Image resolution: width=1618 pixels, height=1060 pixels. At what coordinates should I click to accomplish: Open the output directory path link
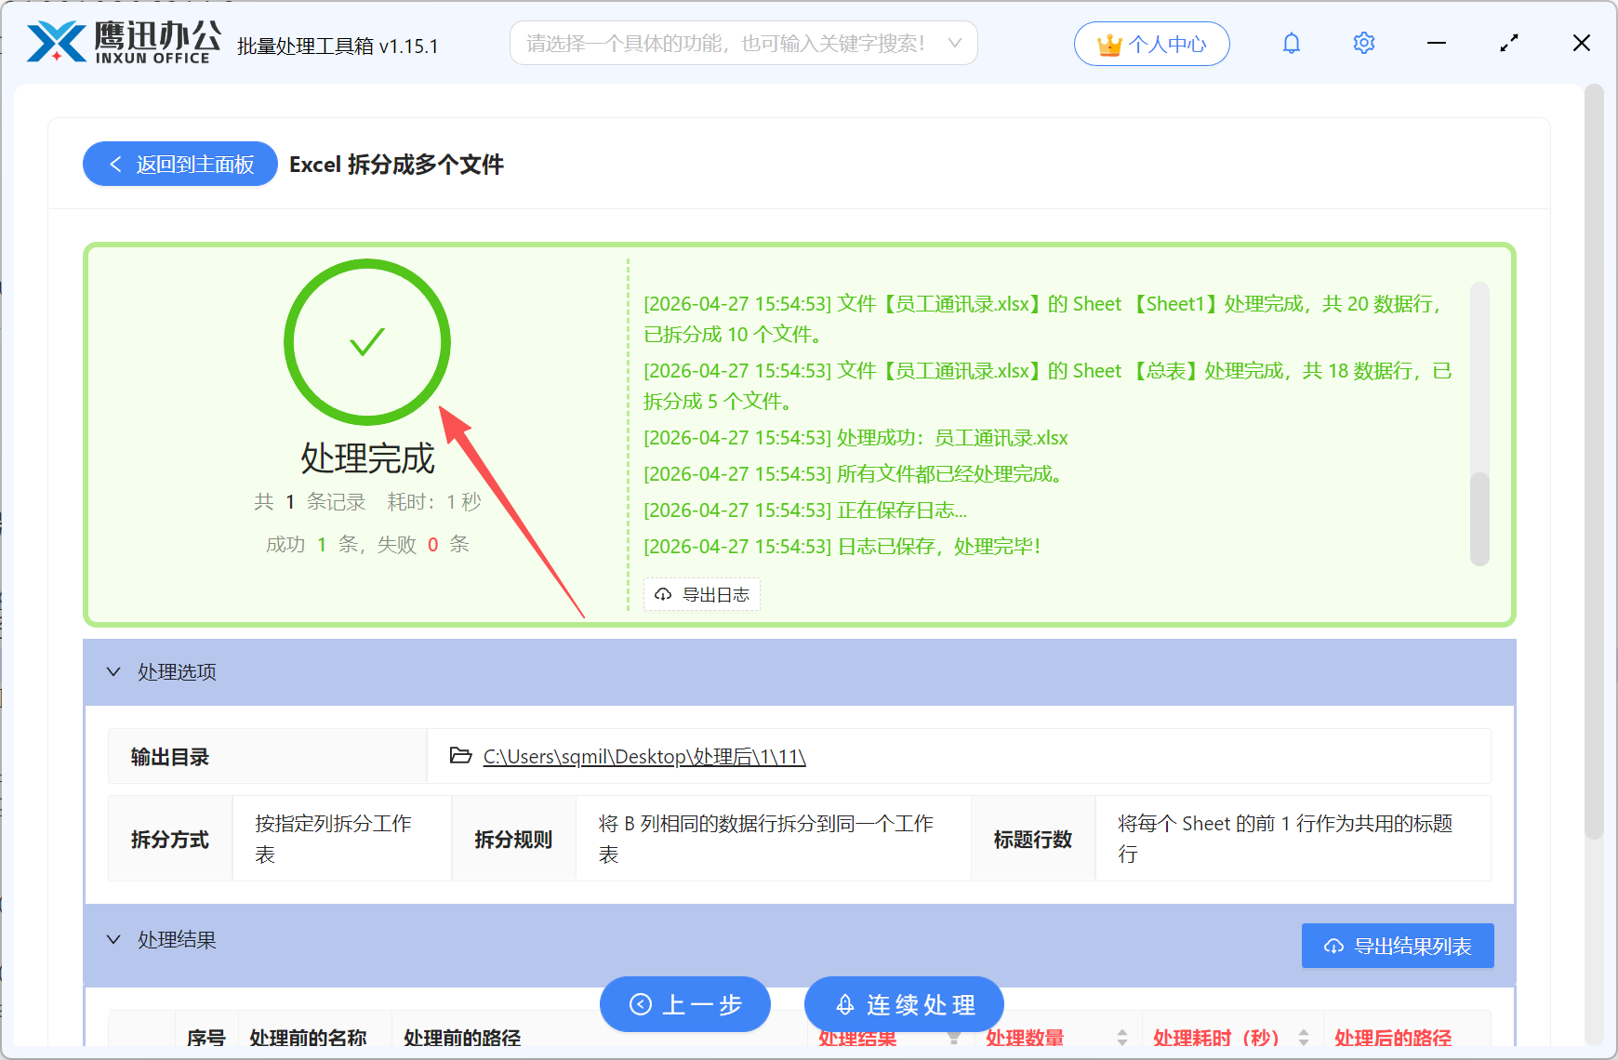643,756
